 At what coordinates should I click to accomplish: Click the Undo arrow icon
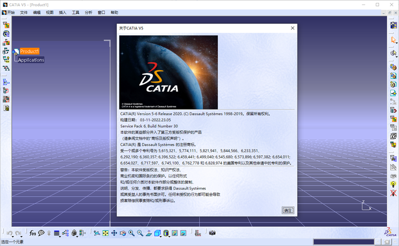pyautogui.click(x=9, y=233)
